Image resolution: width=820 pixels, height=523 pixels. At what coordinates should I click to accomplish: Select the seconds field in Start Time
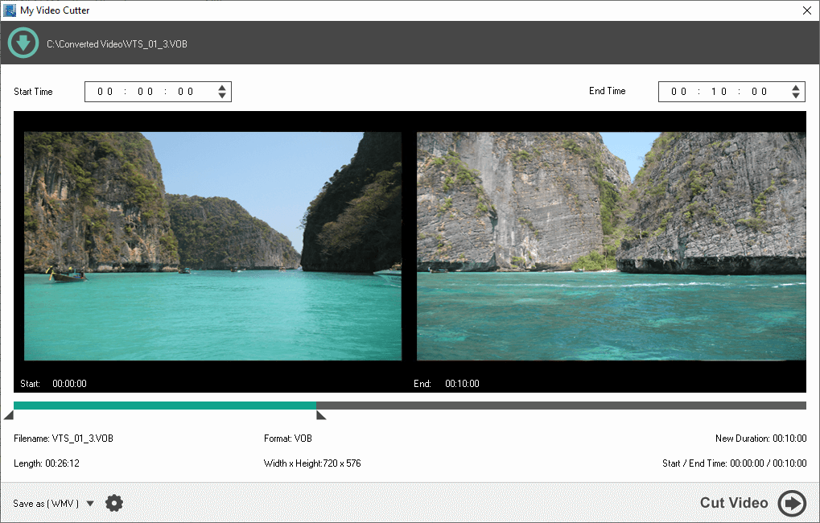[186, 92]
